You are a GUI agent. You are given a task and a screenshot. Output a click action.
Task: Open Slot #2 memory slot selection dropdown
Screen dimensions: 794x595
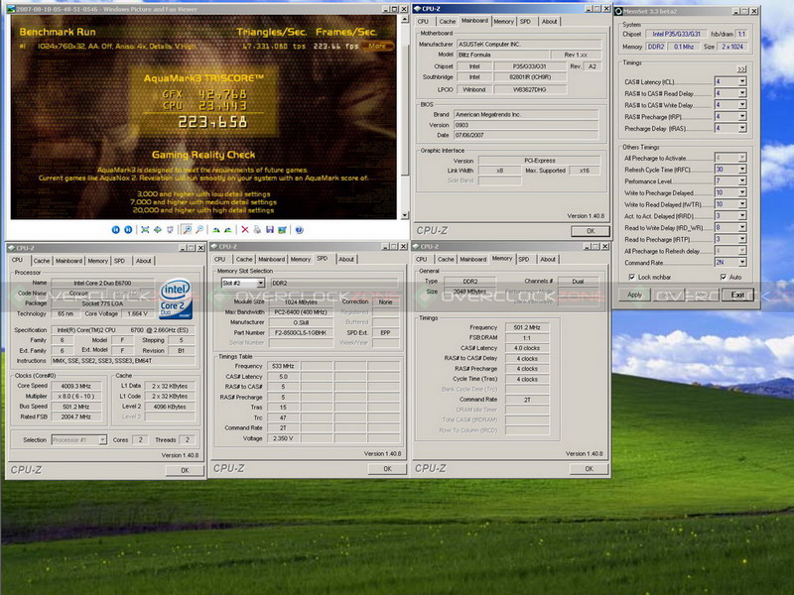pyautogui.click(x=260, y=283)
